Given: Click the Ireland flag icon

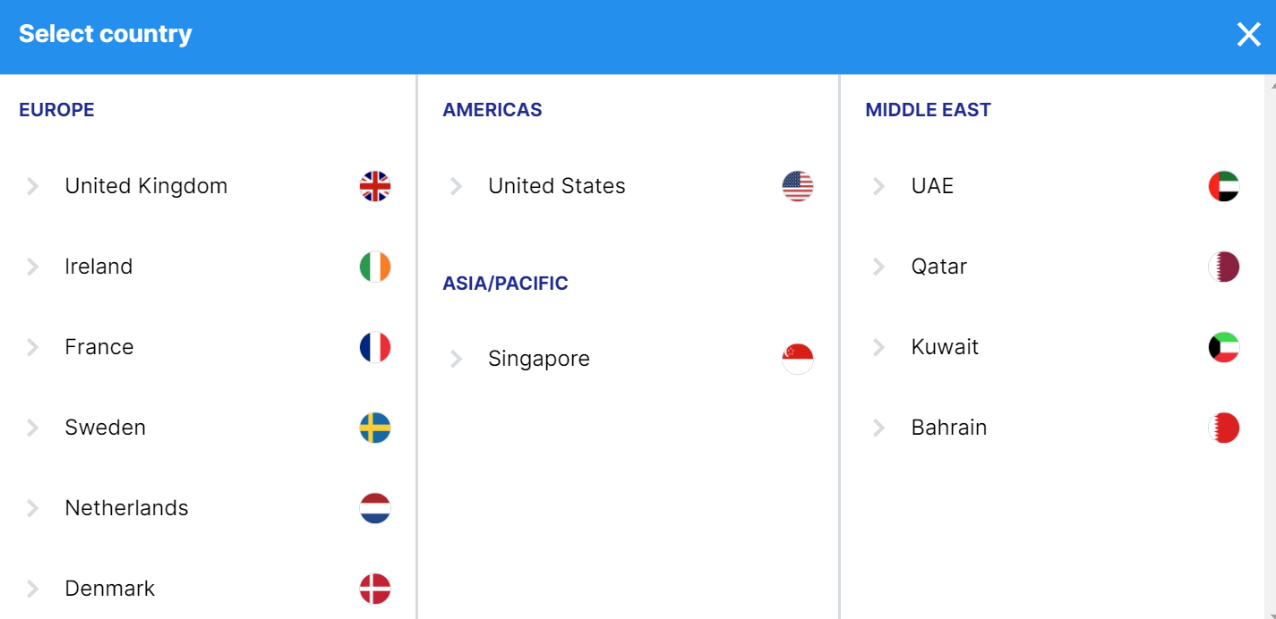Looking at the screenshot, I should [375, 267].
